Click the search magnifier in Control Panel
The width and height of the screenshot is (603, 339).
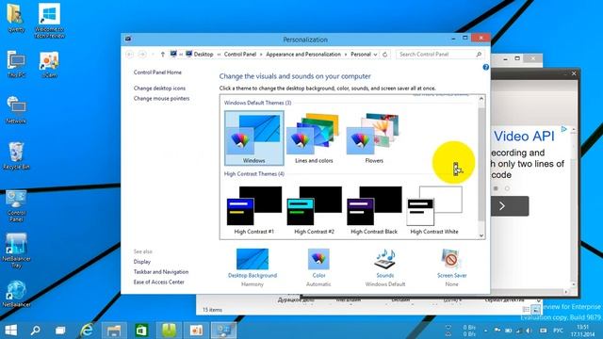479,55
